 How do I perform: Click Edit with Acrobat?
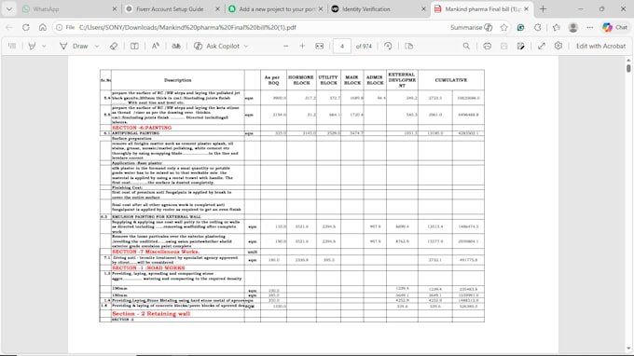coord(600,46)
